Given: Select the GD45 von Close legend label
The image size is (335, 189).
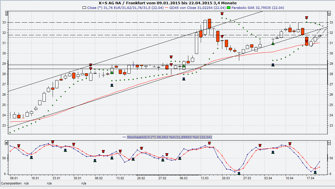Looking at the screenshot, I should pos(198,8).
